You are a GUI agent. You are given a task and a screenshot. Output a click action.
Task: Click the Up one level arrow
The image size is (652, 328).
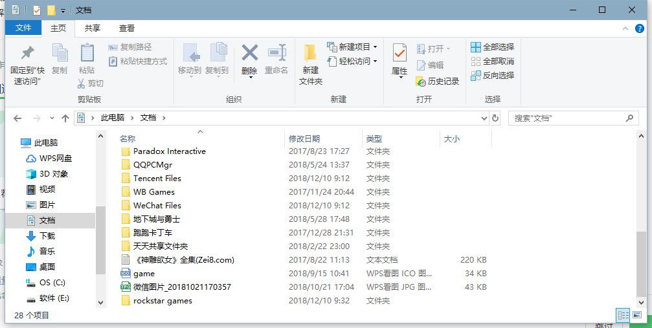(65, 118)
